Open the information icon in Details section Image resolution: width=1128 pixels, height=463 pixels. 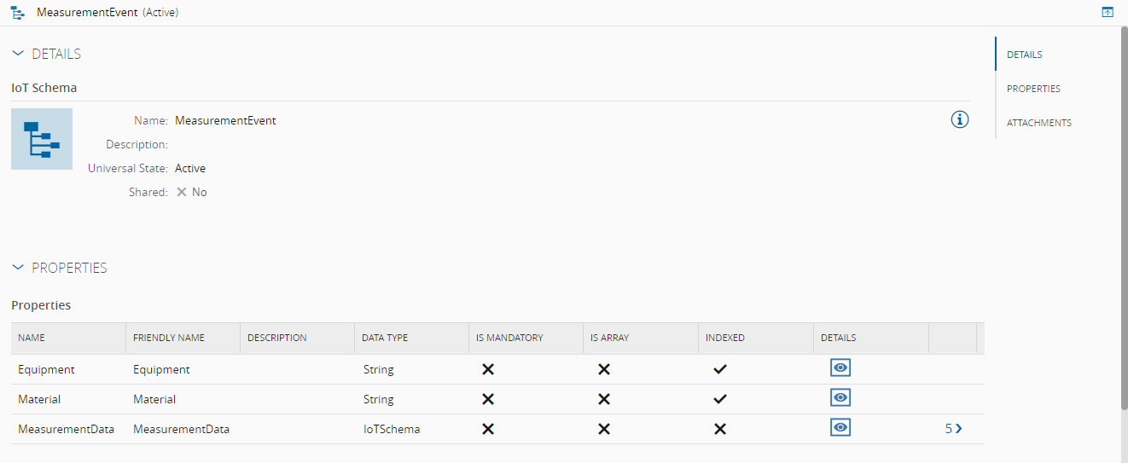point(960,120)
